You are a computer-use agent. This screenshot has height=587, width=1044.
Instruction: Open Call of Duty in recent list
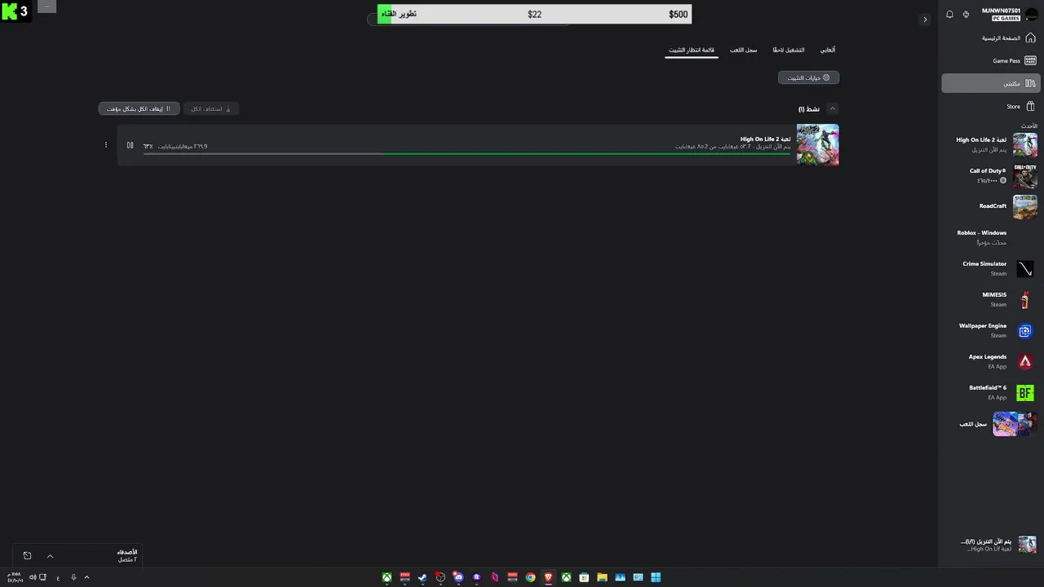click(989, 175)
